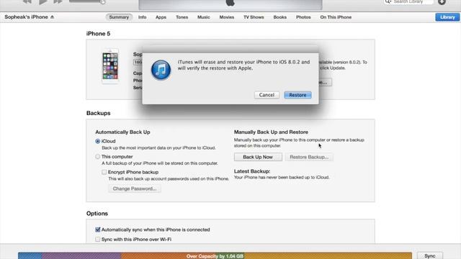This screenshot has width=461, height=259.
Task: Click the rewind button
Action: [x=27, y=1]
